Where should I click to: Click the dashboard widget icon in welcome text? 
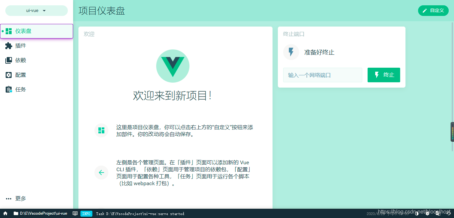tap(101, 130)
